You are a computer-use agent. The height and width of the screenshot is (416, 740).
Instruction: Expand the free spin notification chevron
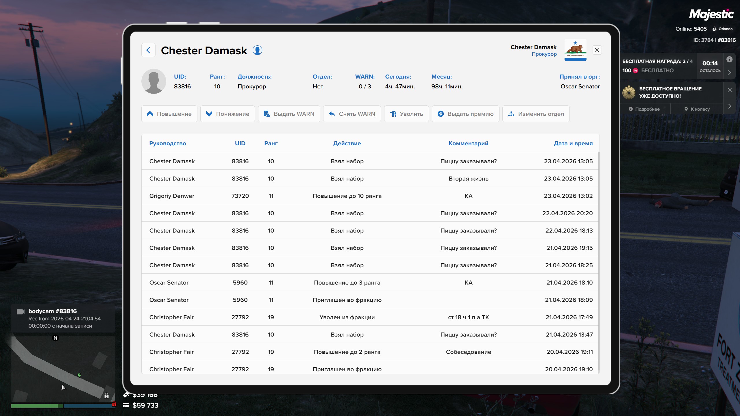click(730, 106)
